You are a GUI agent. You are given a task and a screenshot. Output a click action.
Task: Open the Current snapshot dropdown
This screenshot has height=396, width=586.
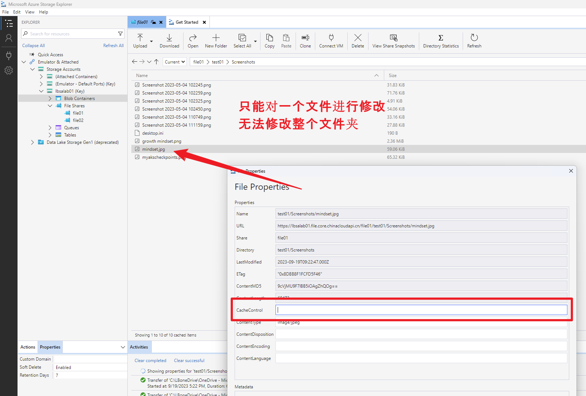[175, 62]
